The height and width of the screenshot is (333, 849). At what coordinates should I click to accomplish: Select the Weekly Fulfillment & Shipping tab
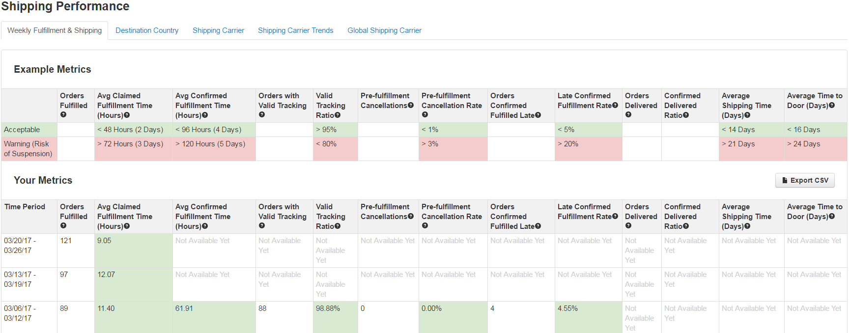(55, 30)
